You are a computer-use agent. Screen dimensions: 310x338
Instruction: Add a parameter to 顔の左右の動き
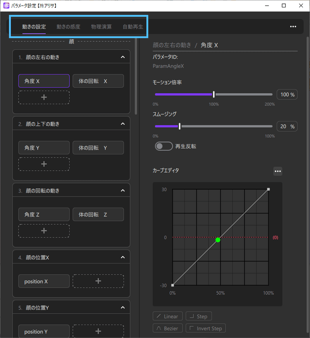pos(44,97)
